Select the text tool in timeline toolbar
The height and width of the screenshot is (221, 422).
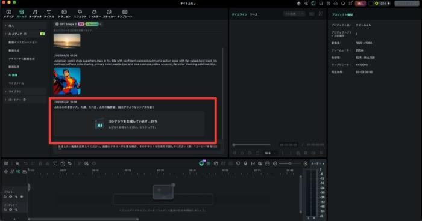click(x=55, y=163)
